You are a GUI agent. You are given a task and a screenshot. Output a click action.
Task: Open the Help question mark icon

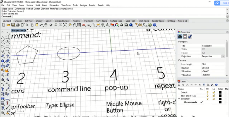[155, 25]
